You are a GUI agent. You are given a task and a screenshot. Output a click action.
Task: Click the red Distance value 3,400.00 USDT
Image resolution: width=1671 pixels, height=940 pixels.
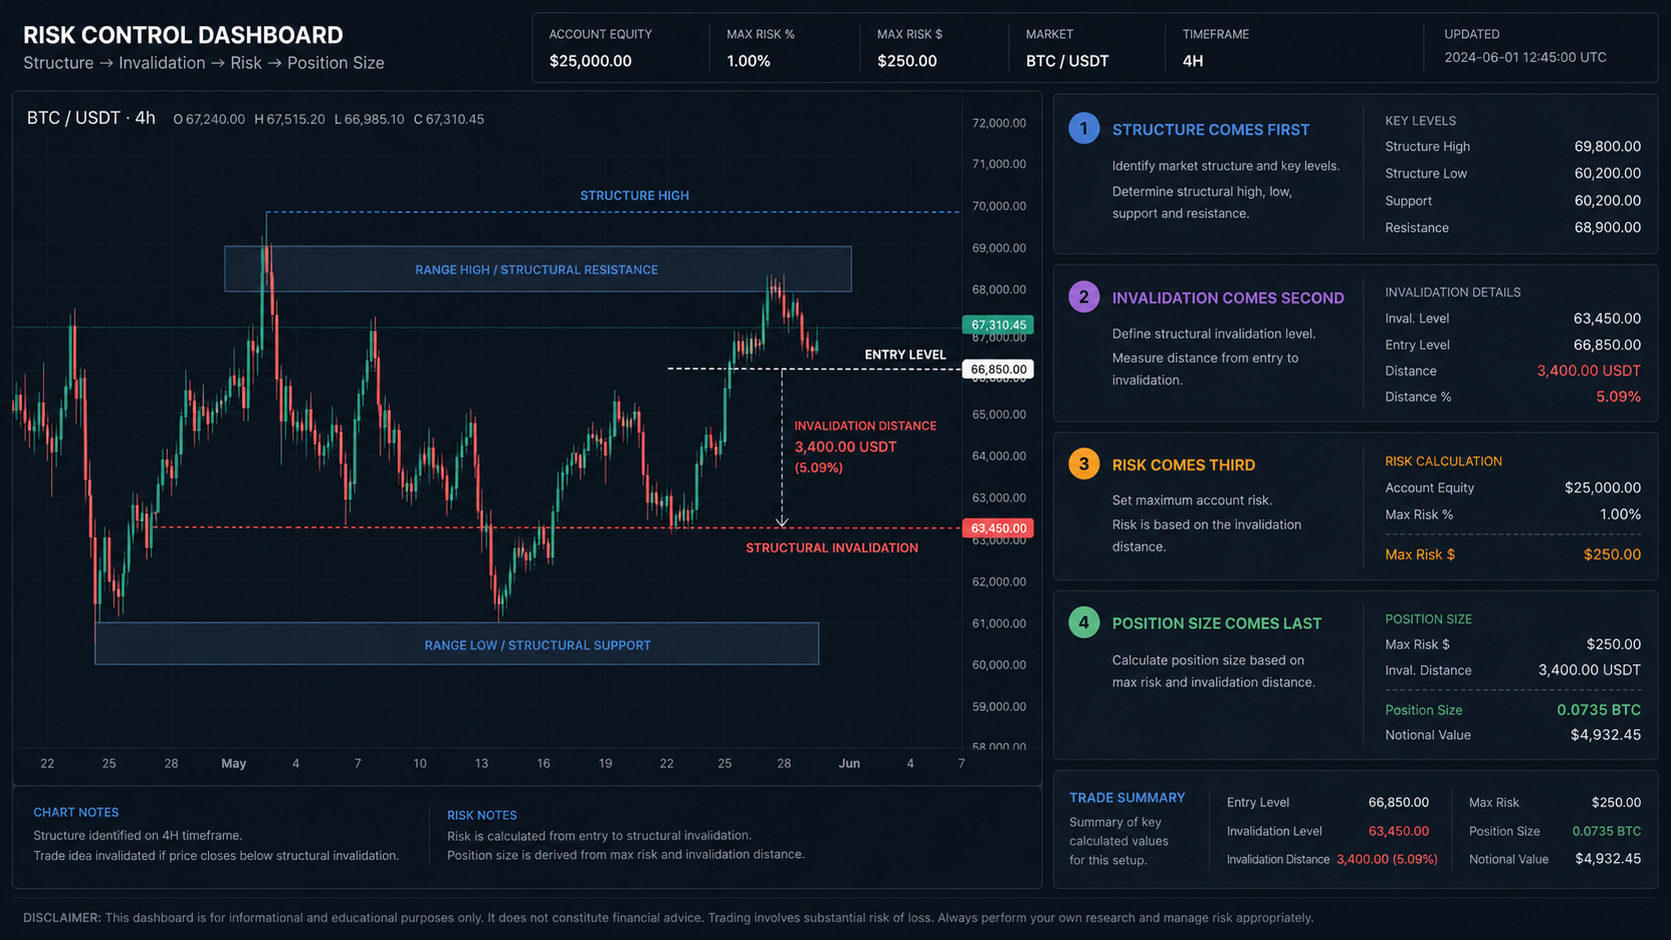(1589, 371)
